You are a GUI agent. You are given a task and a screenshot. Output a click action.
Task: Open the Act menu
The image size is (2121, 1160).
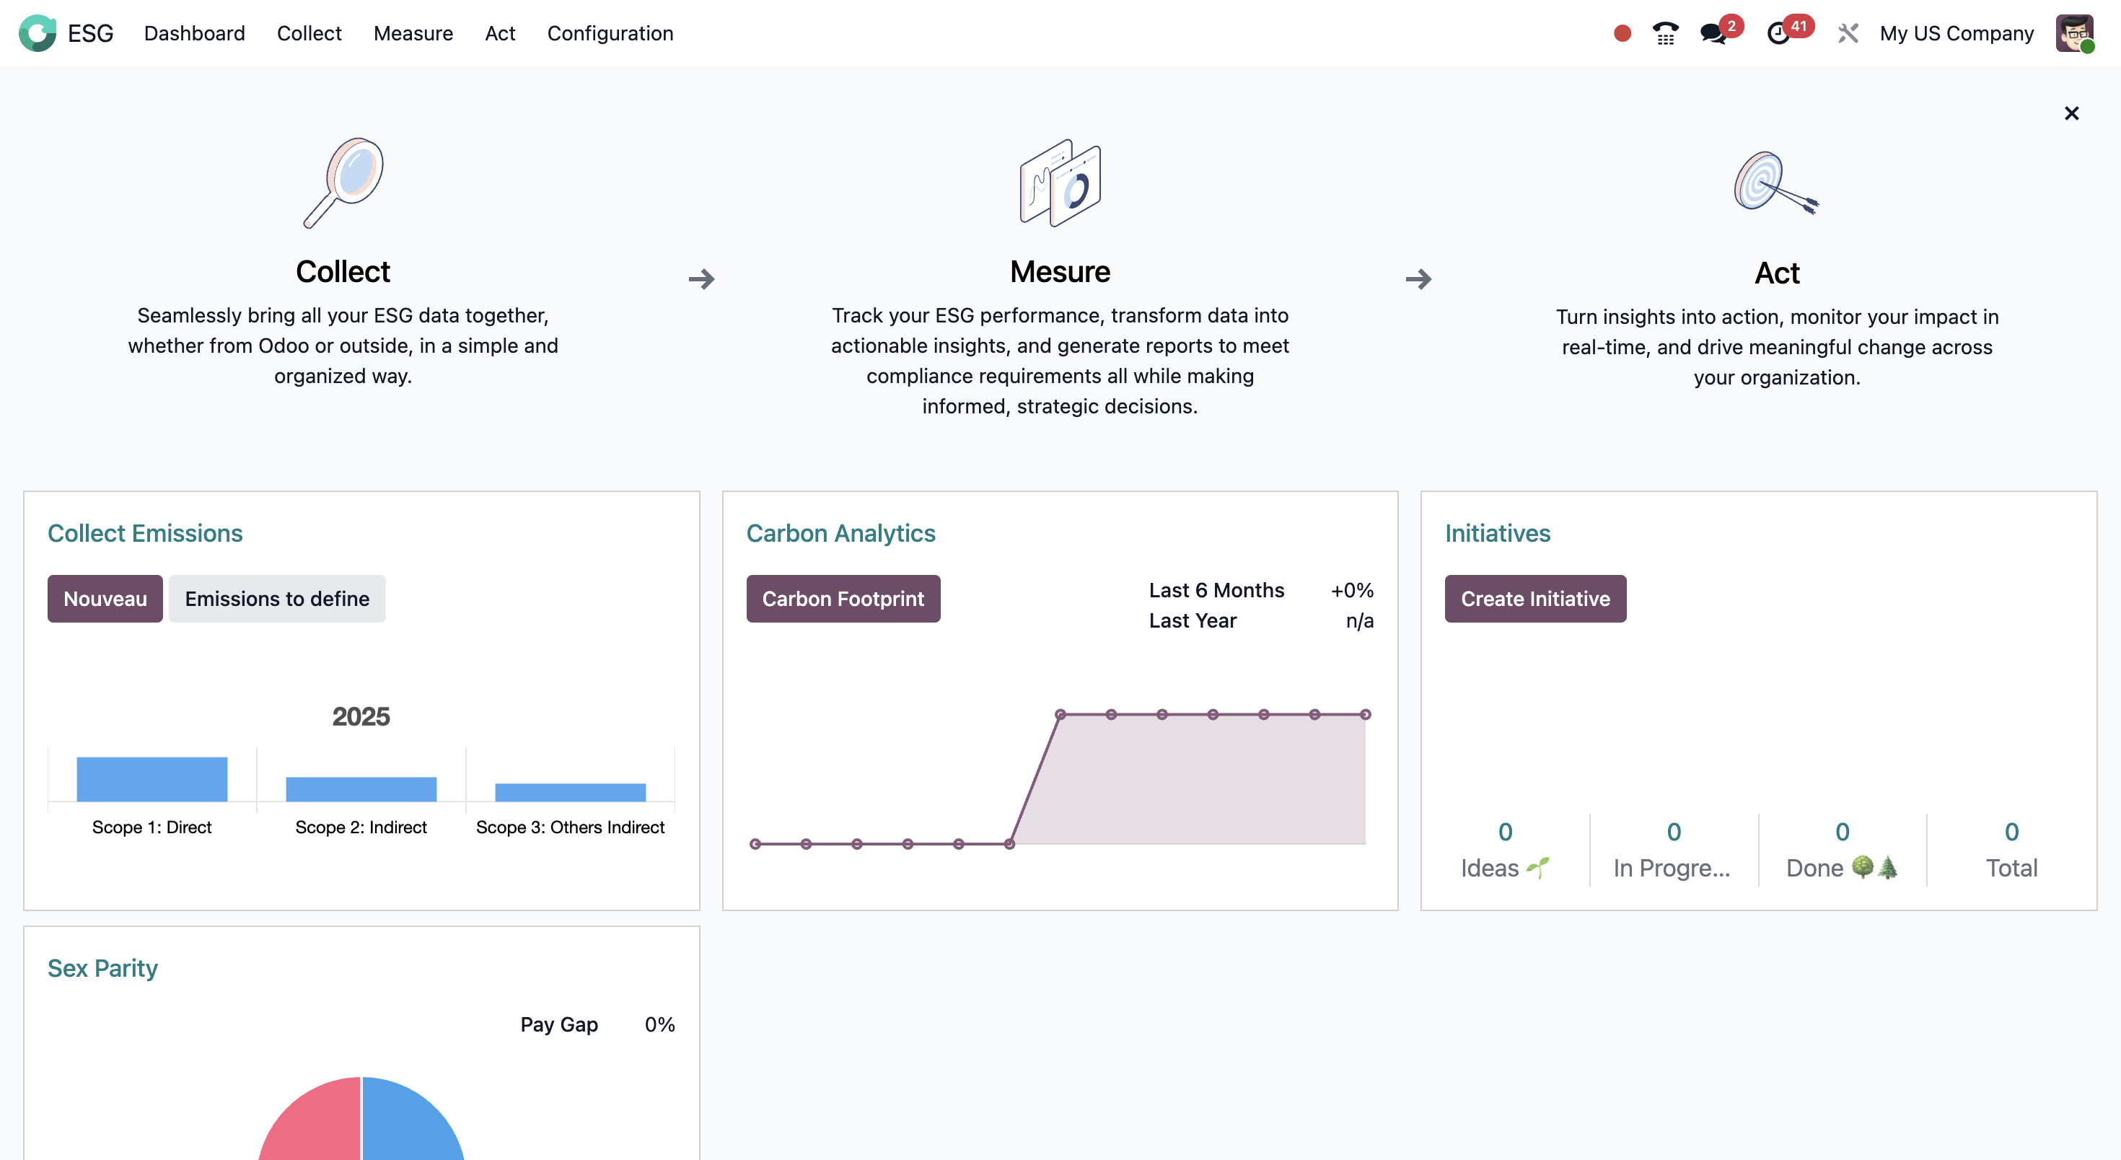500,33
